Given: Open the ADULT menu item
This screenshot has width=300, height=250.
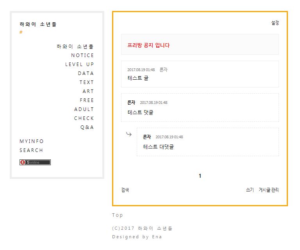Looking at the screenshot, I should (84, 109).
